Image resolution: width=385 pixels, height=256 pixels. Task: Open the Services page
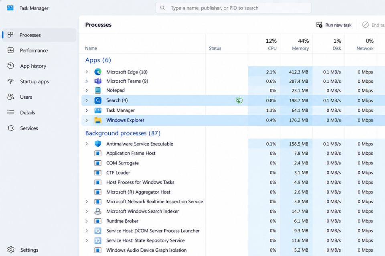click(39, 128)
